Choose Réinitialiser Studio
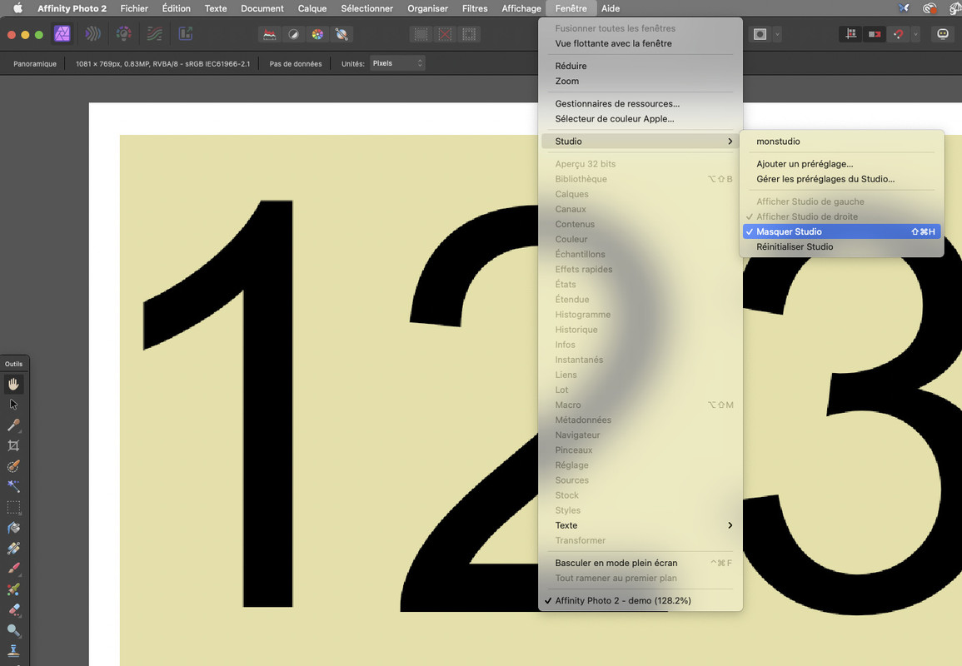This screenshot has width=962, height=666. tap(842, 246)
